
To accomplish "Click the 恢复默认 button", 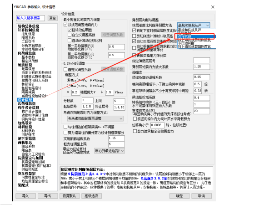I will pyautogui.click(x=70, y=196).
